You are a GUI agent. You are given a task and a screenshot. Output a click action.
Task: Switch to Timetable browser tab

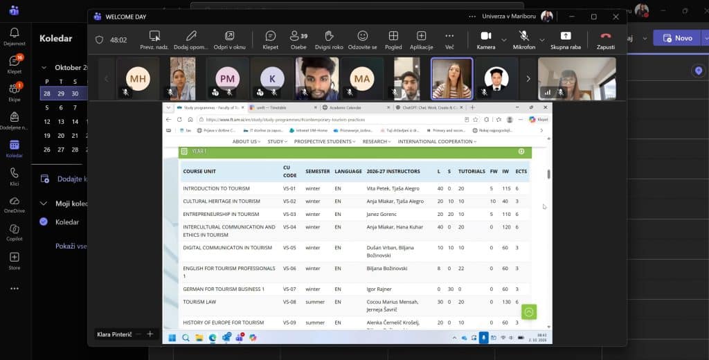(x=283, y=107)
